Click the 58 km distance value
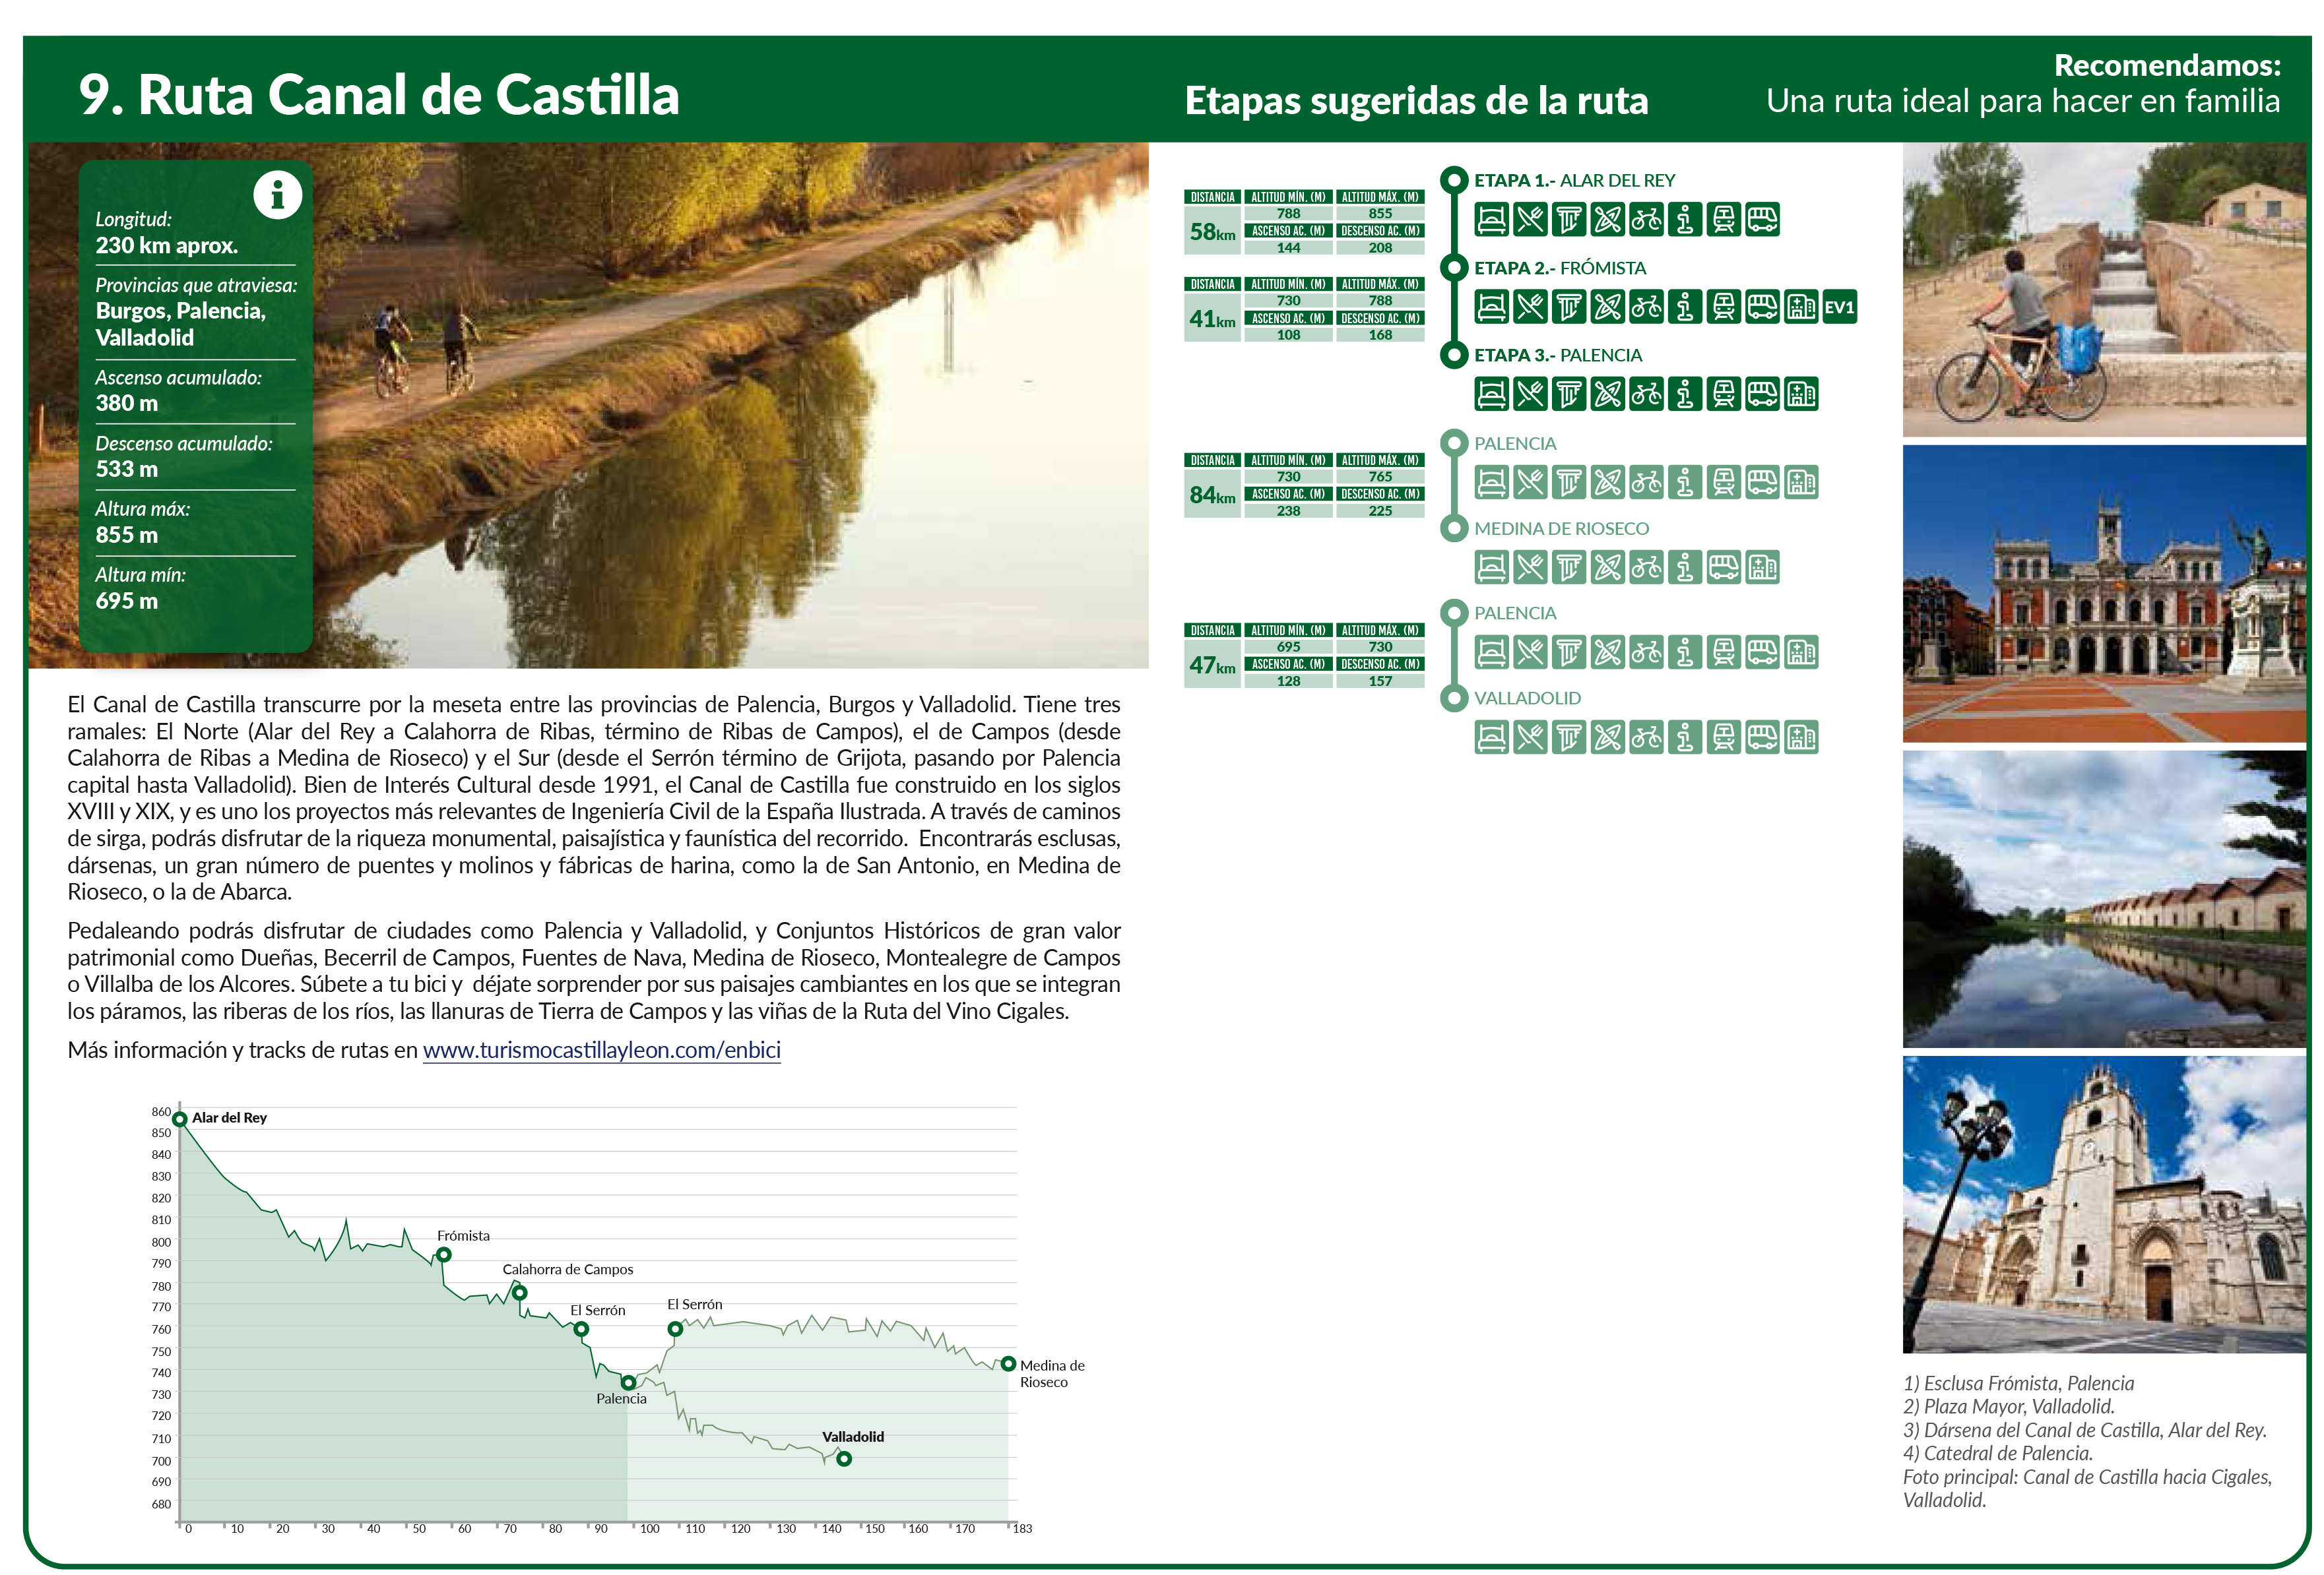Viewport: 2324px width, 1575px height. click(x=1212, y=232)
